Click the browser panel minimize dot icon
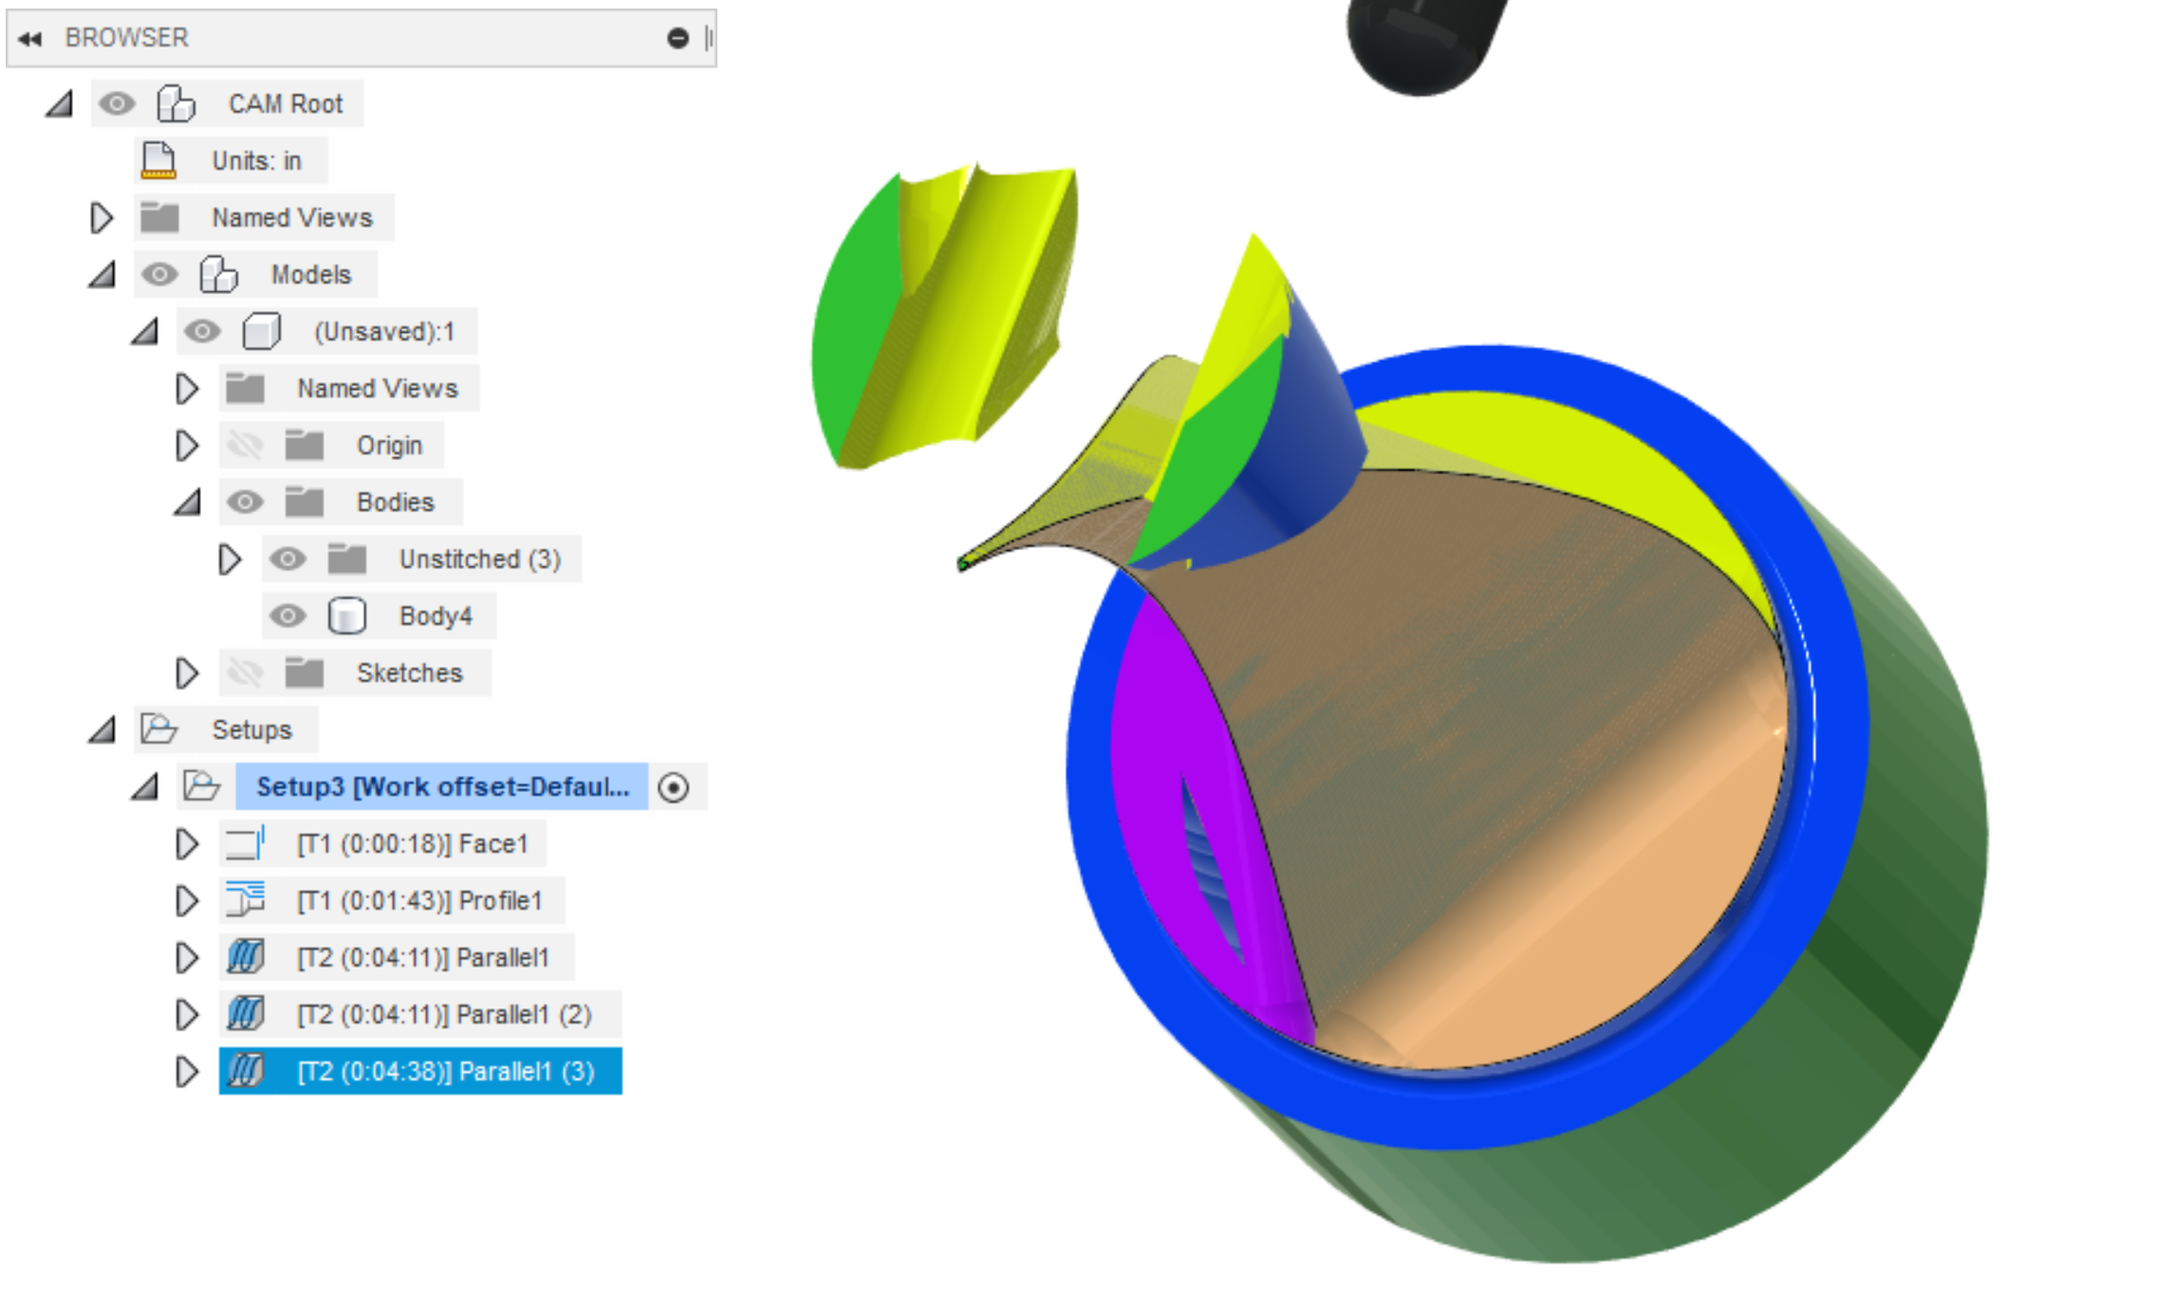2172x1291 pixels. [x=678, y=38]
